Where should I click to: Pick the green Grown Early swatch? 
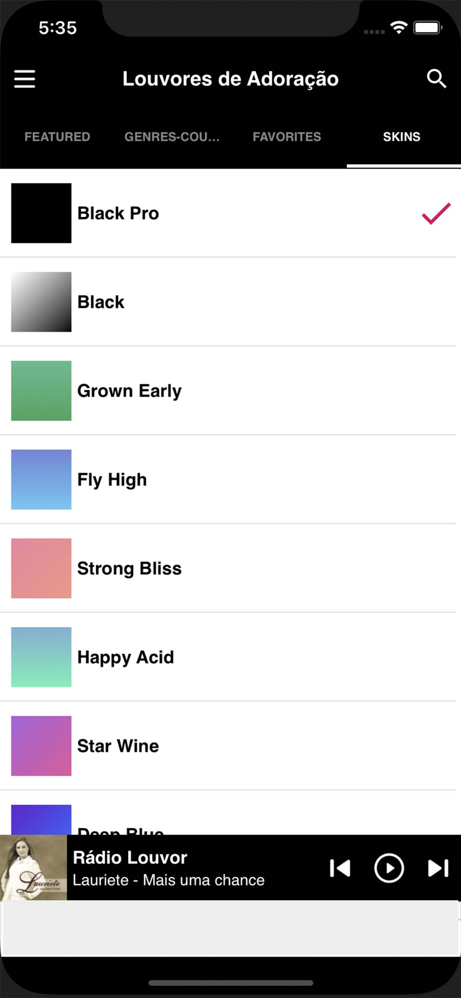(41, 391)
